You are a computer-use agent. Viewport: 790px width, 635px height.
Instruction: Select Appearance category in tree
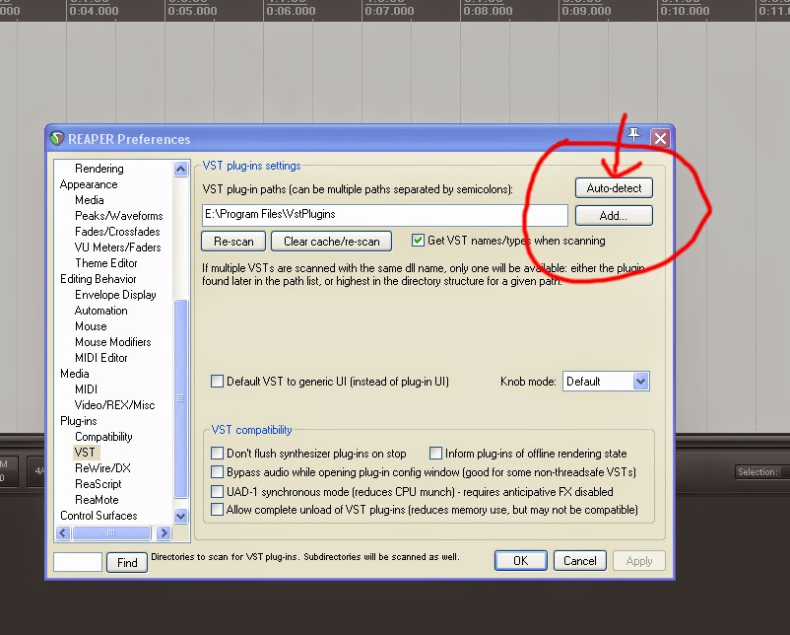point(89,184)
